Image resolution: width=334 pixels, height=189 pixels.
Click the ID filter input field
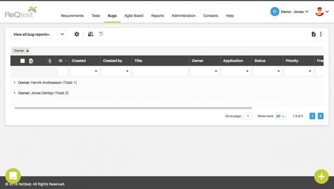[63, 71]
